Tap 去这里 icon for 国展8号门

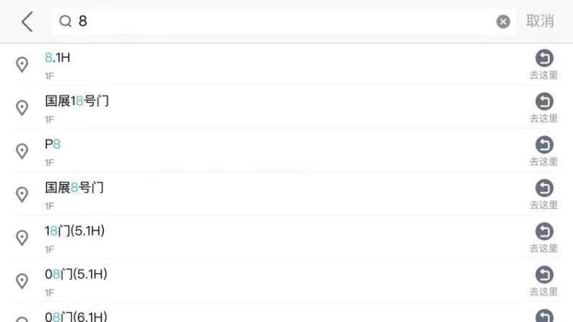(x=544, y=195)
